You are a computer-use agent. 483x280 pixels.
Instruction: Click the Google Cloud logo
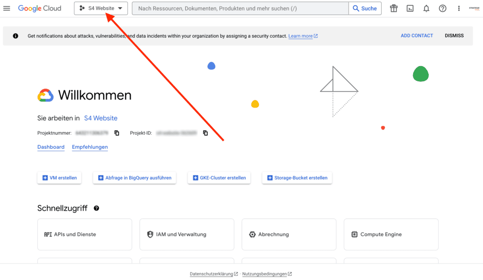40,8
